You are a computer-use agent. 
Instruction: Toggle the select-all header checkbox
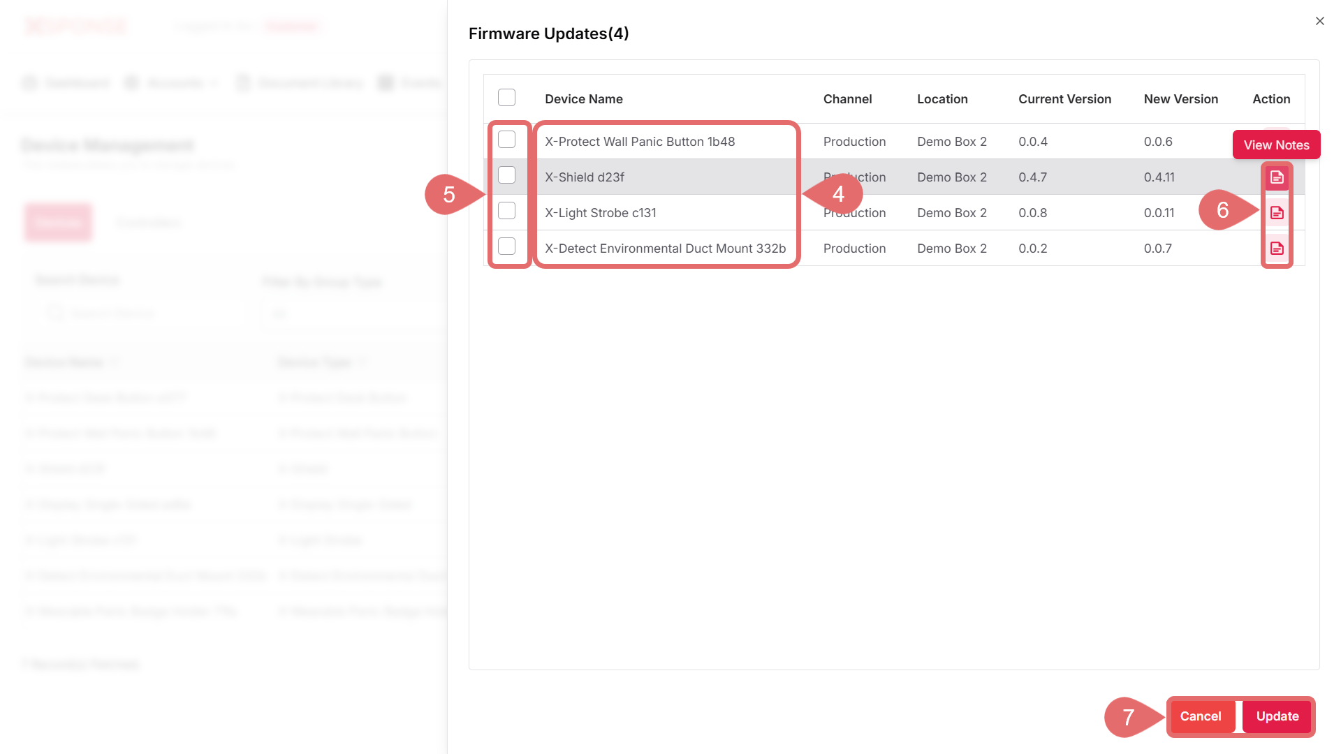click(506, 98)
